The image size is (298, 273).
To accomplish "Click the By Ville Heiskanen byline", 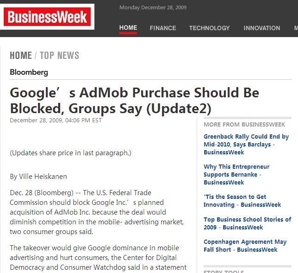I will click(38, 177).
